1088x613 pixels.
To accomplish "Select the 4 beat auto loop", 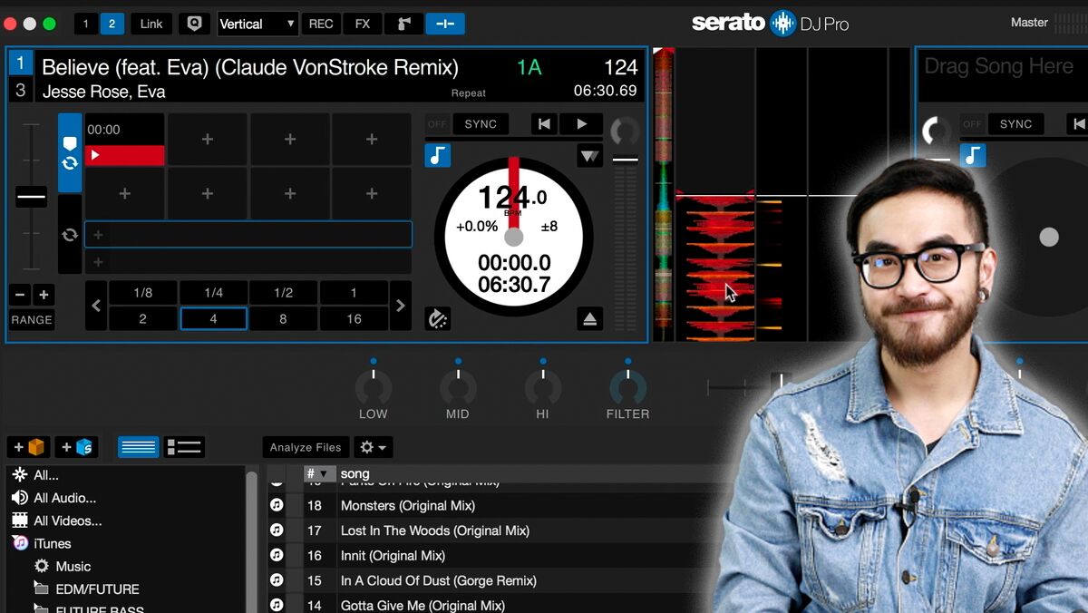I will click(213, 319).
